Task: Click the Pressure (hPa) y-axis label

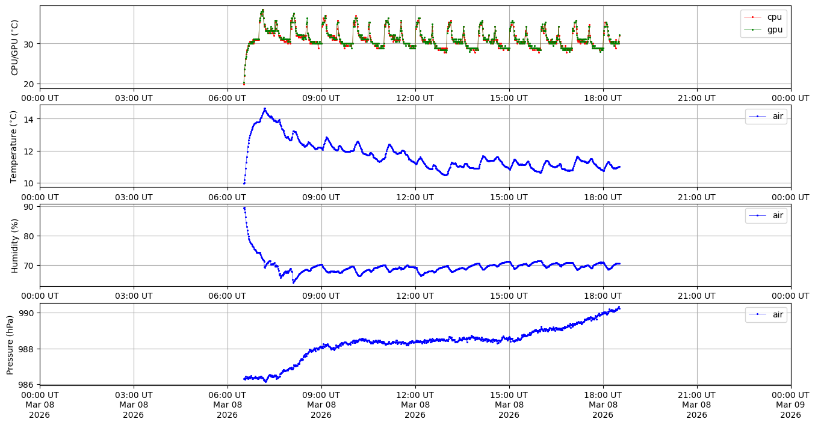Action: (11, 344)
